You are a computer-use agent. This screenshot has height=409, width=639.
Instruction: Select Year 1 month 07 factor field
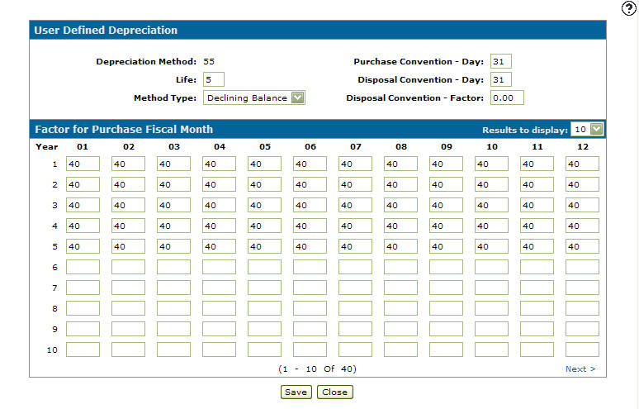[355, 164]
